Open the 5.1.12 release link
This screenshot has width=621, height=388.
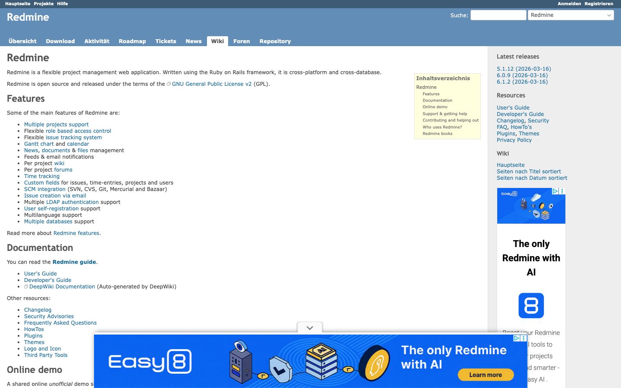(x=524, y=69)
